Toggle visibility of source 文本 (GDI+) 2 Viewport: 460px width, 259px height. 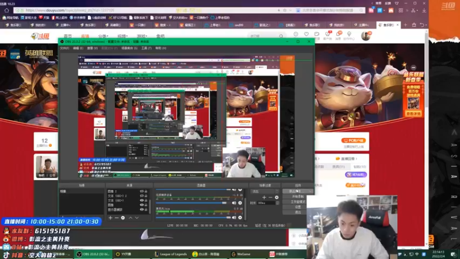(141, 196)
